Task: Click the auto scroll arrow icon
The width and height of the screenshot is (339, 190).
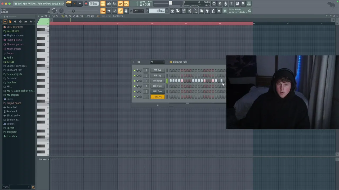Action: [109, 11]
